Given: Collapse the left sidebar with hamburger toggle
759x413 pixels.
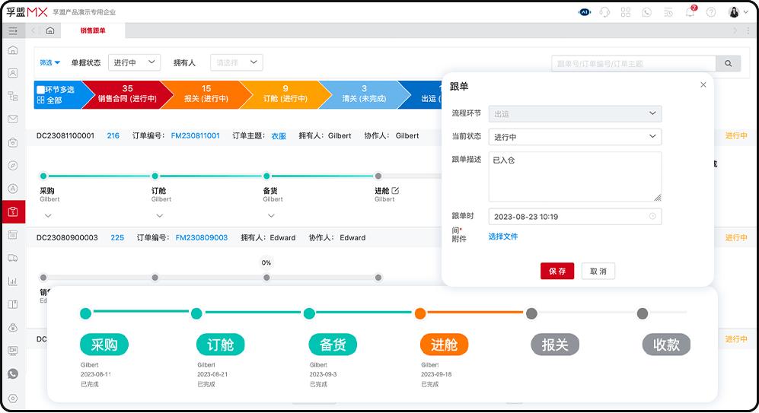Looking at the screenshot, I should pos(13,30).
